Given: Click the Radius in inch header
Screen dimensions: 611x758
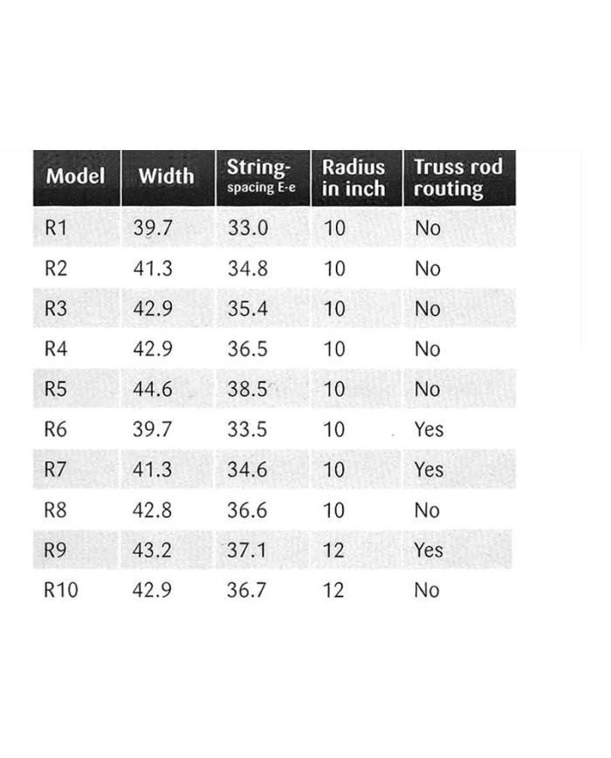Looking at the screenshot, I should [354, 177].
